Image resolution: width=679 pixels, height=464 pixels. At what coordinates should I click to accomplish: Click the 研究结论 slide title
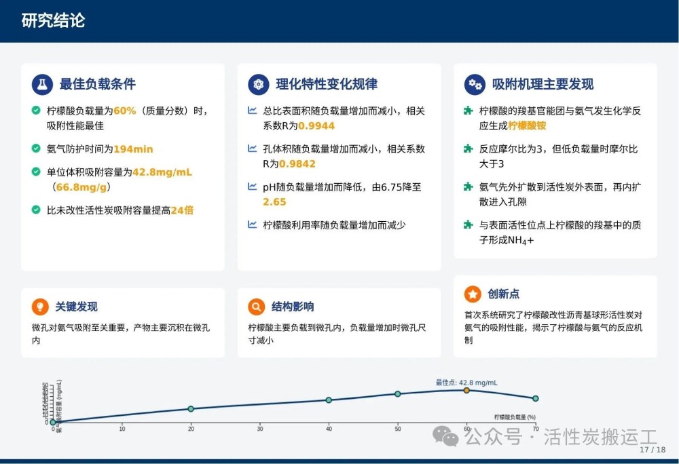coord(53,20)
